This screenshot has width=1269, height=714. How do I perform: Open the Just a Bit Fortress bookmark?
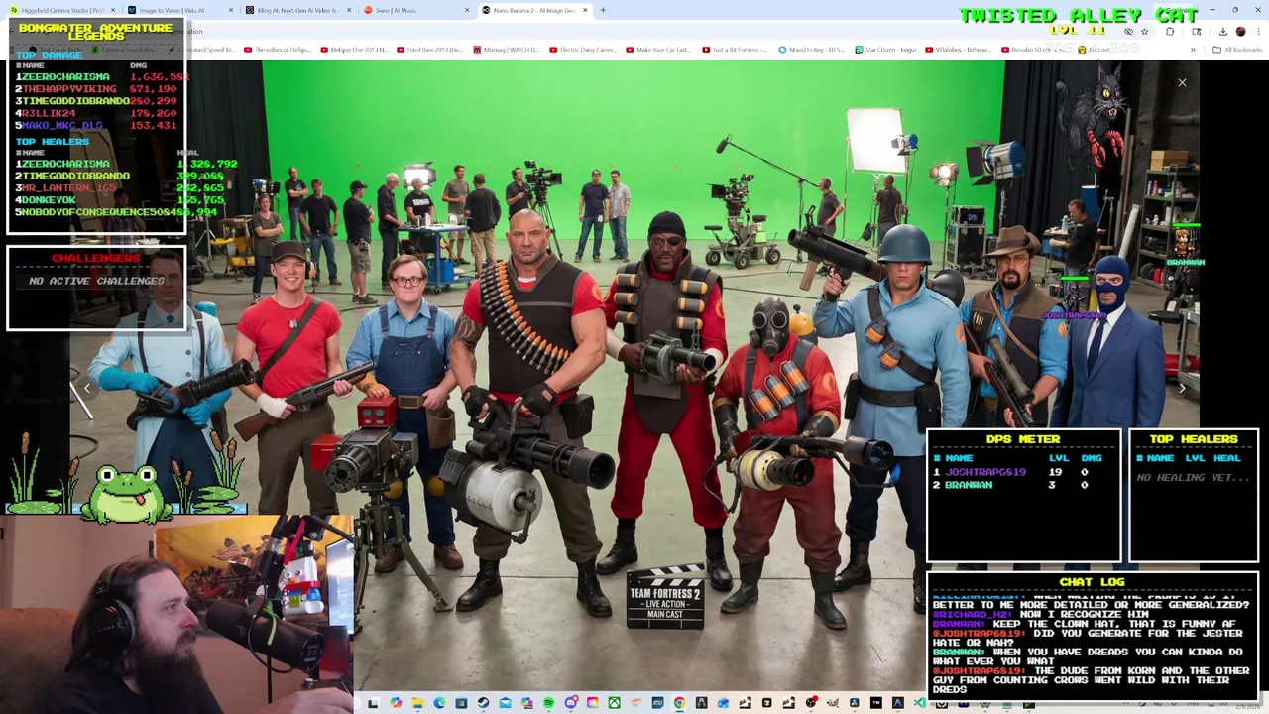735,49
